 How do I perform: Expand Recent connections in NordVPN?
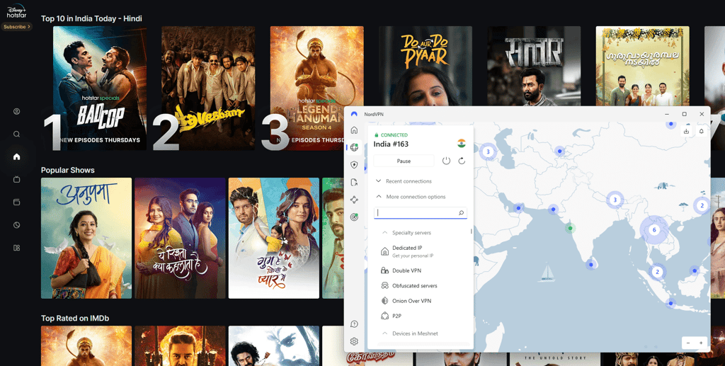click(404, 181)
